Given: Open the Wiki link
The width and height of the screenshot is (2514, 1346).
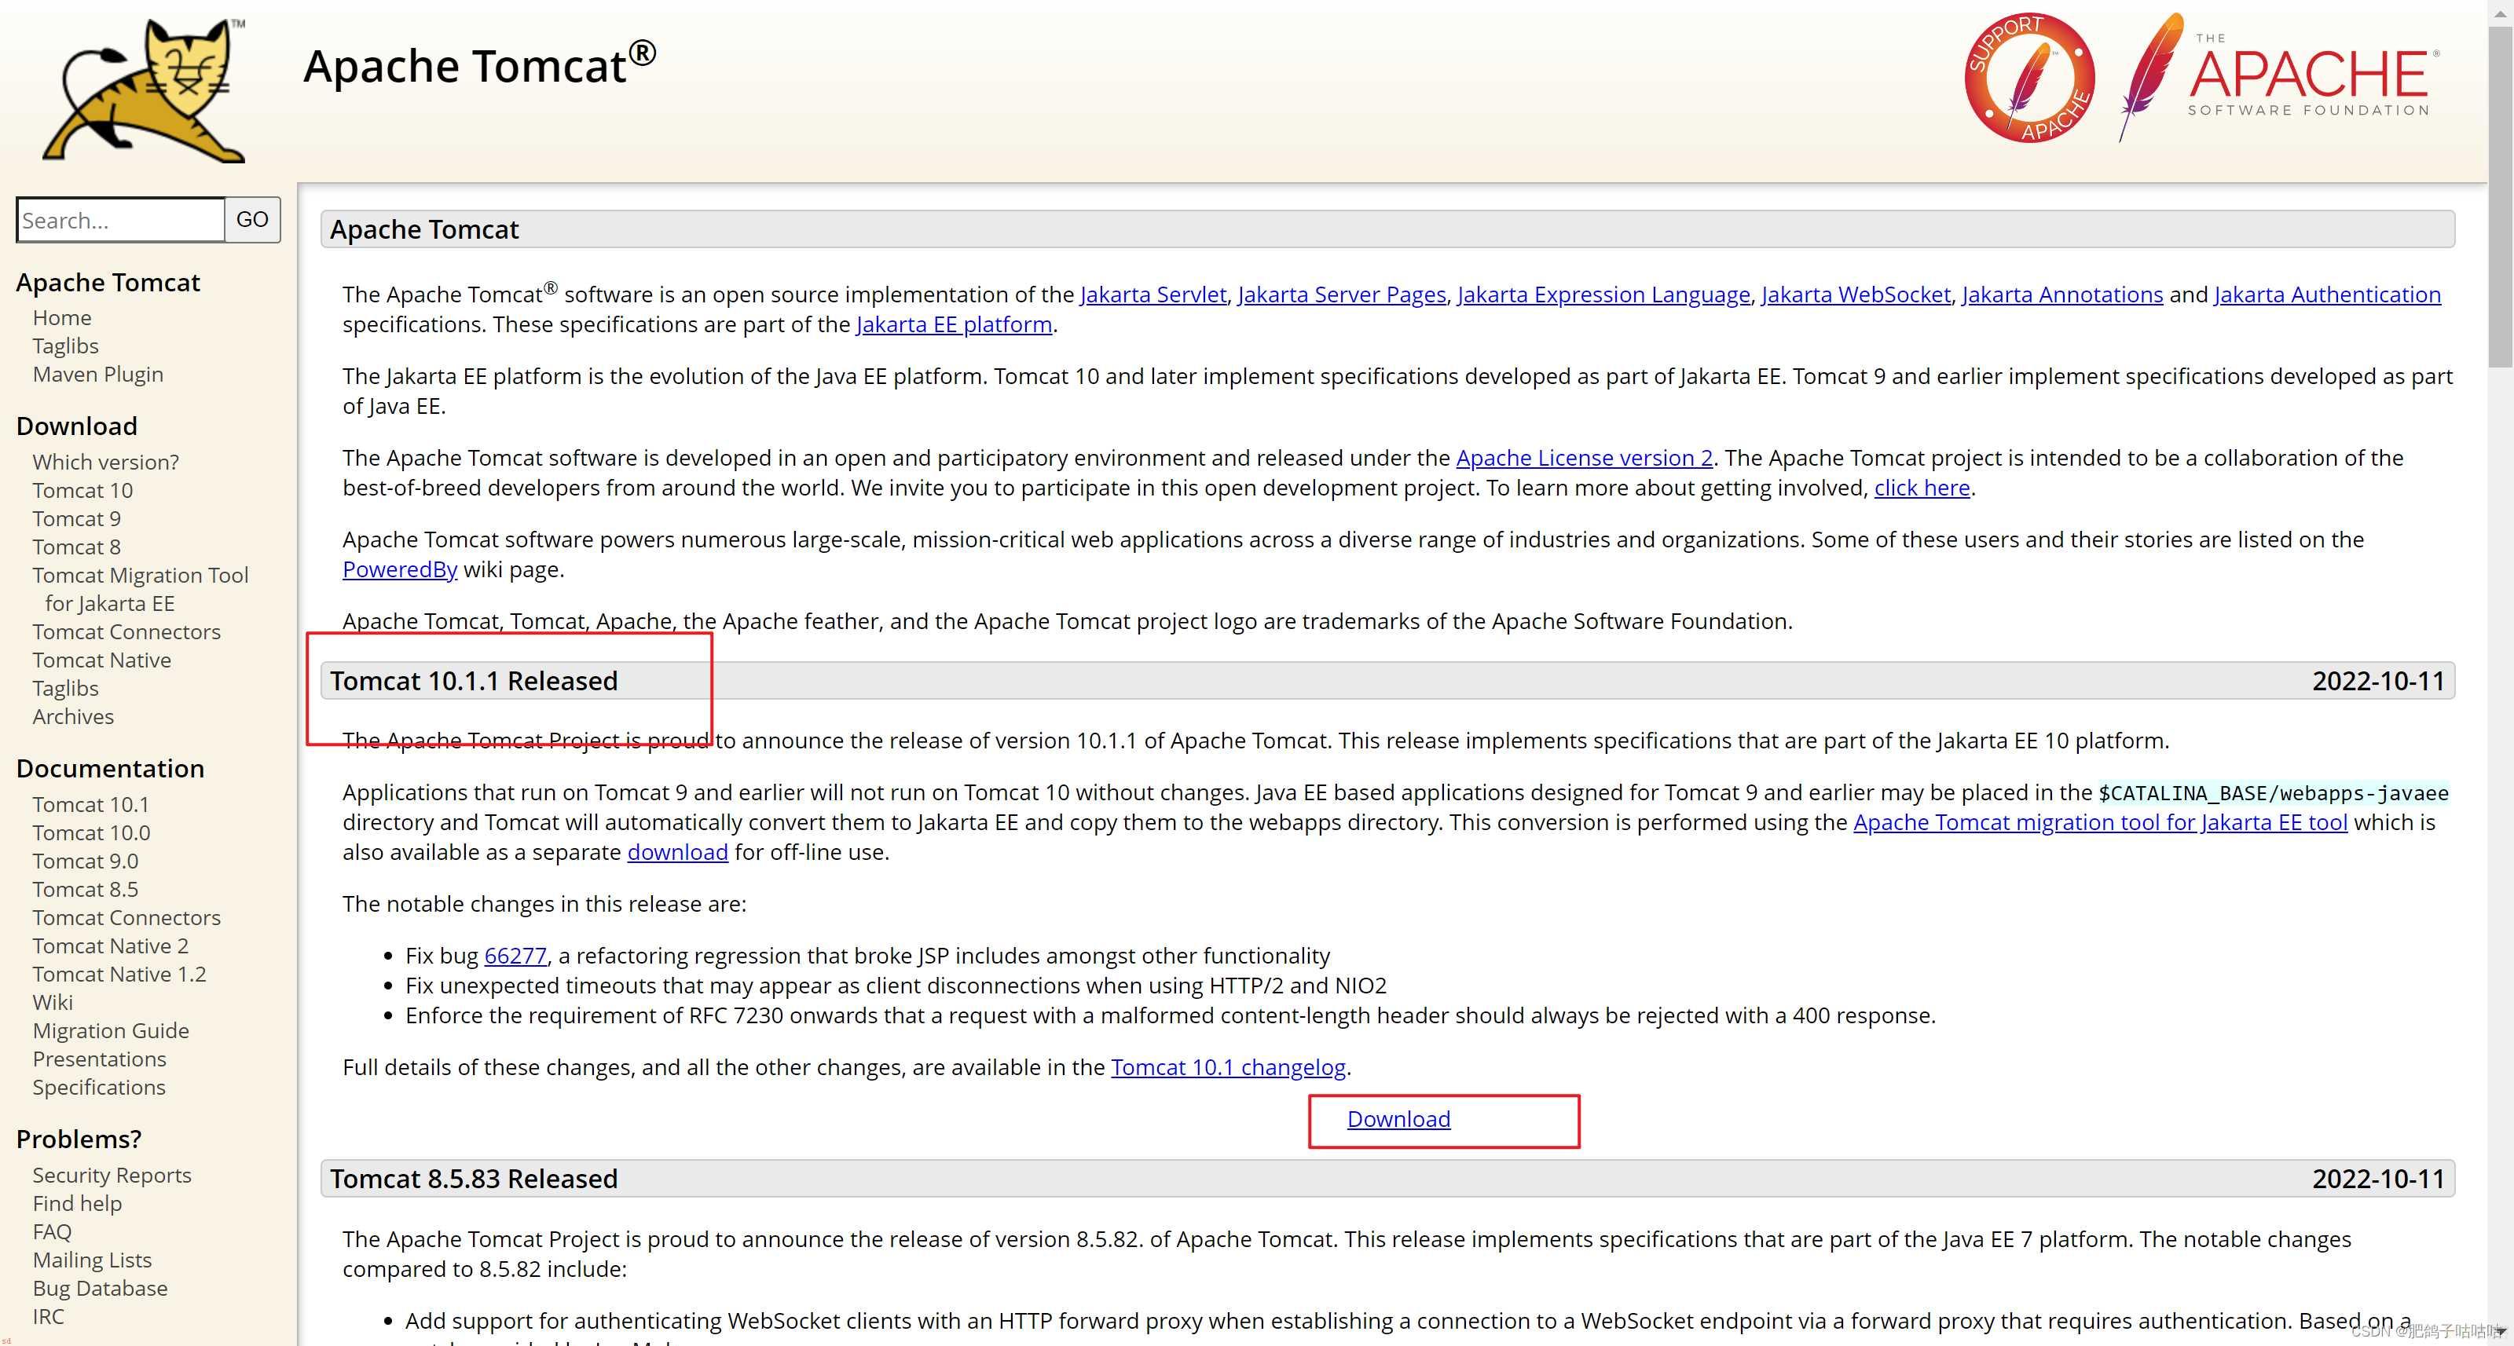Looking at the screenshot, I should pos(53,1003).
